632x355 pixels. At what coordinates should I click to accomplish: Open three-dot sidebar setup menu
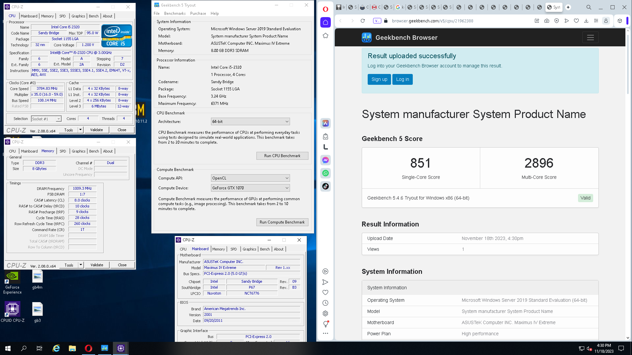click(x=326, y=333)
